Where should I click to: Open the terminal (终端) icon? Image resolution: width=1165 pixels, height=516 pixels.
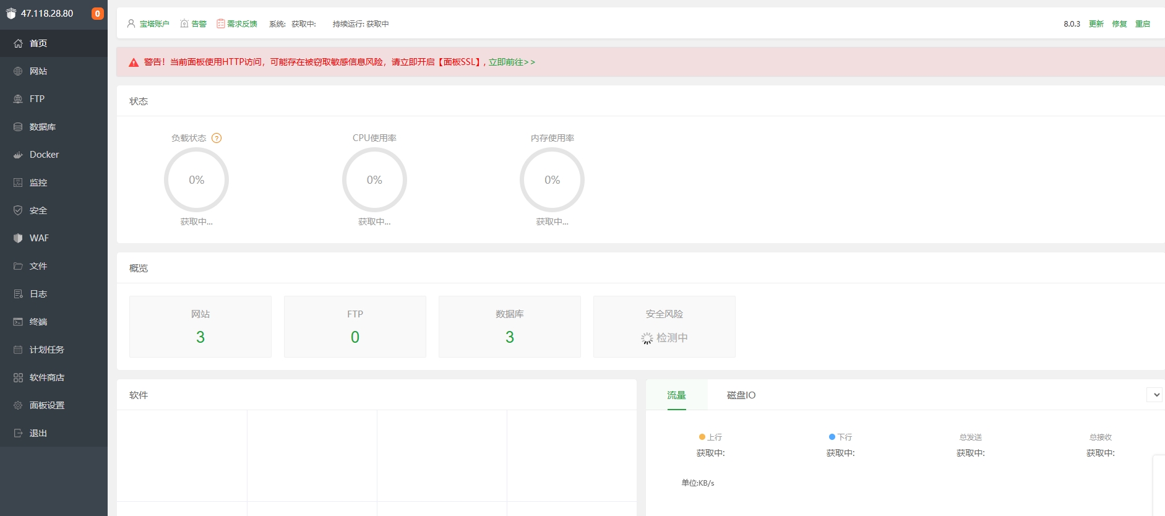tap(18, 322)
